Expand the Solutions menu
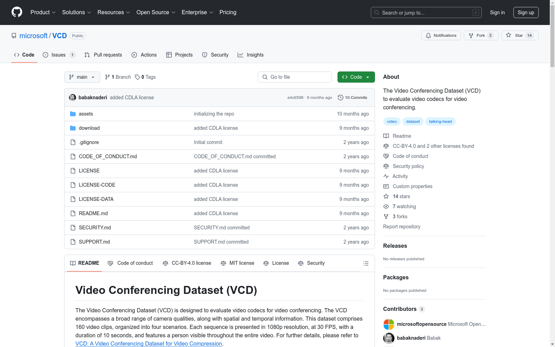Image resolution: width=555 pixels, height=347 pixels. pos(76,12)
